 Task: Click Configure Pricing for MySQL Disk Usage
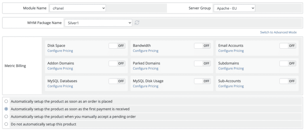pos(145,86)
